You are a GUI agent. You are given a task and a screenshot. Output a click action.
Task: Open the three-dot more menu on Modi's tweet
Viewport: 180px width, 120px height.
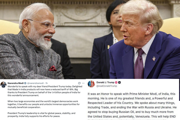pos(83,83)
